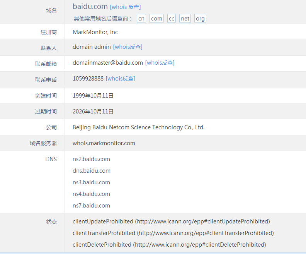Click the 联系邮箱 row label
The width and height of the screenshot is (306, 254).
click(x=46, y=64)
